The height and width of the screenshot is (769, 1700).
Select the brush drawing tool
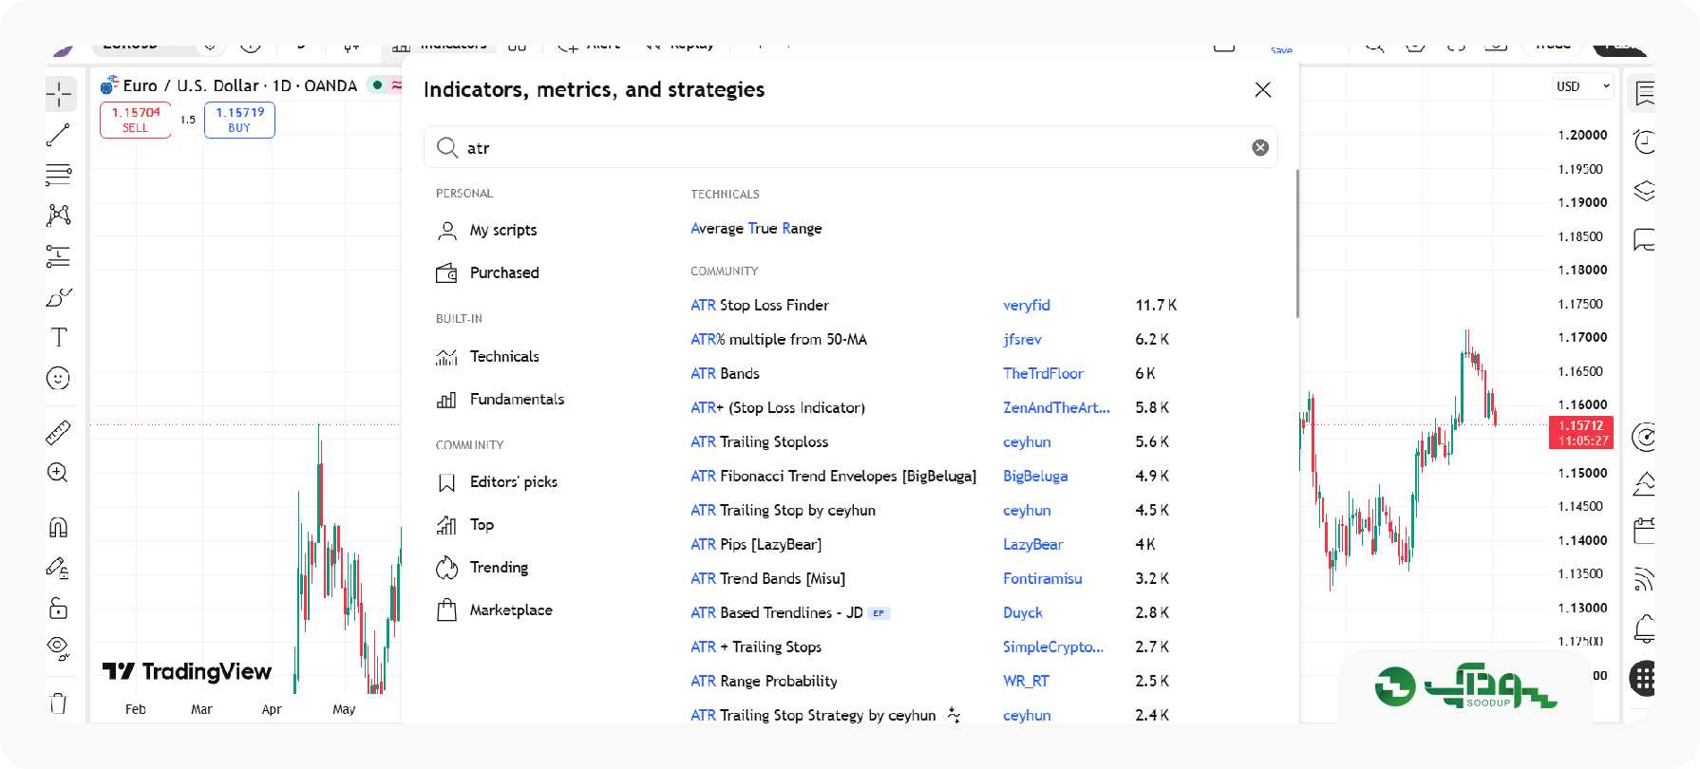pos(59,297)
